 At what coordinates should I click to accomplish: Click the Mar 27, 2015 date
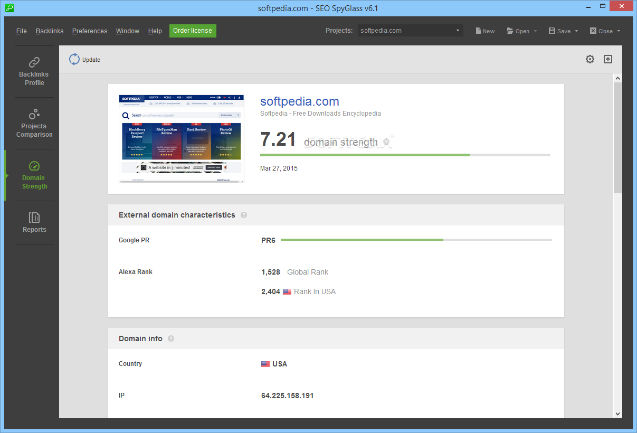[x=279, y=168]
